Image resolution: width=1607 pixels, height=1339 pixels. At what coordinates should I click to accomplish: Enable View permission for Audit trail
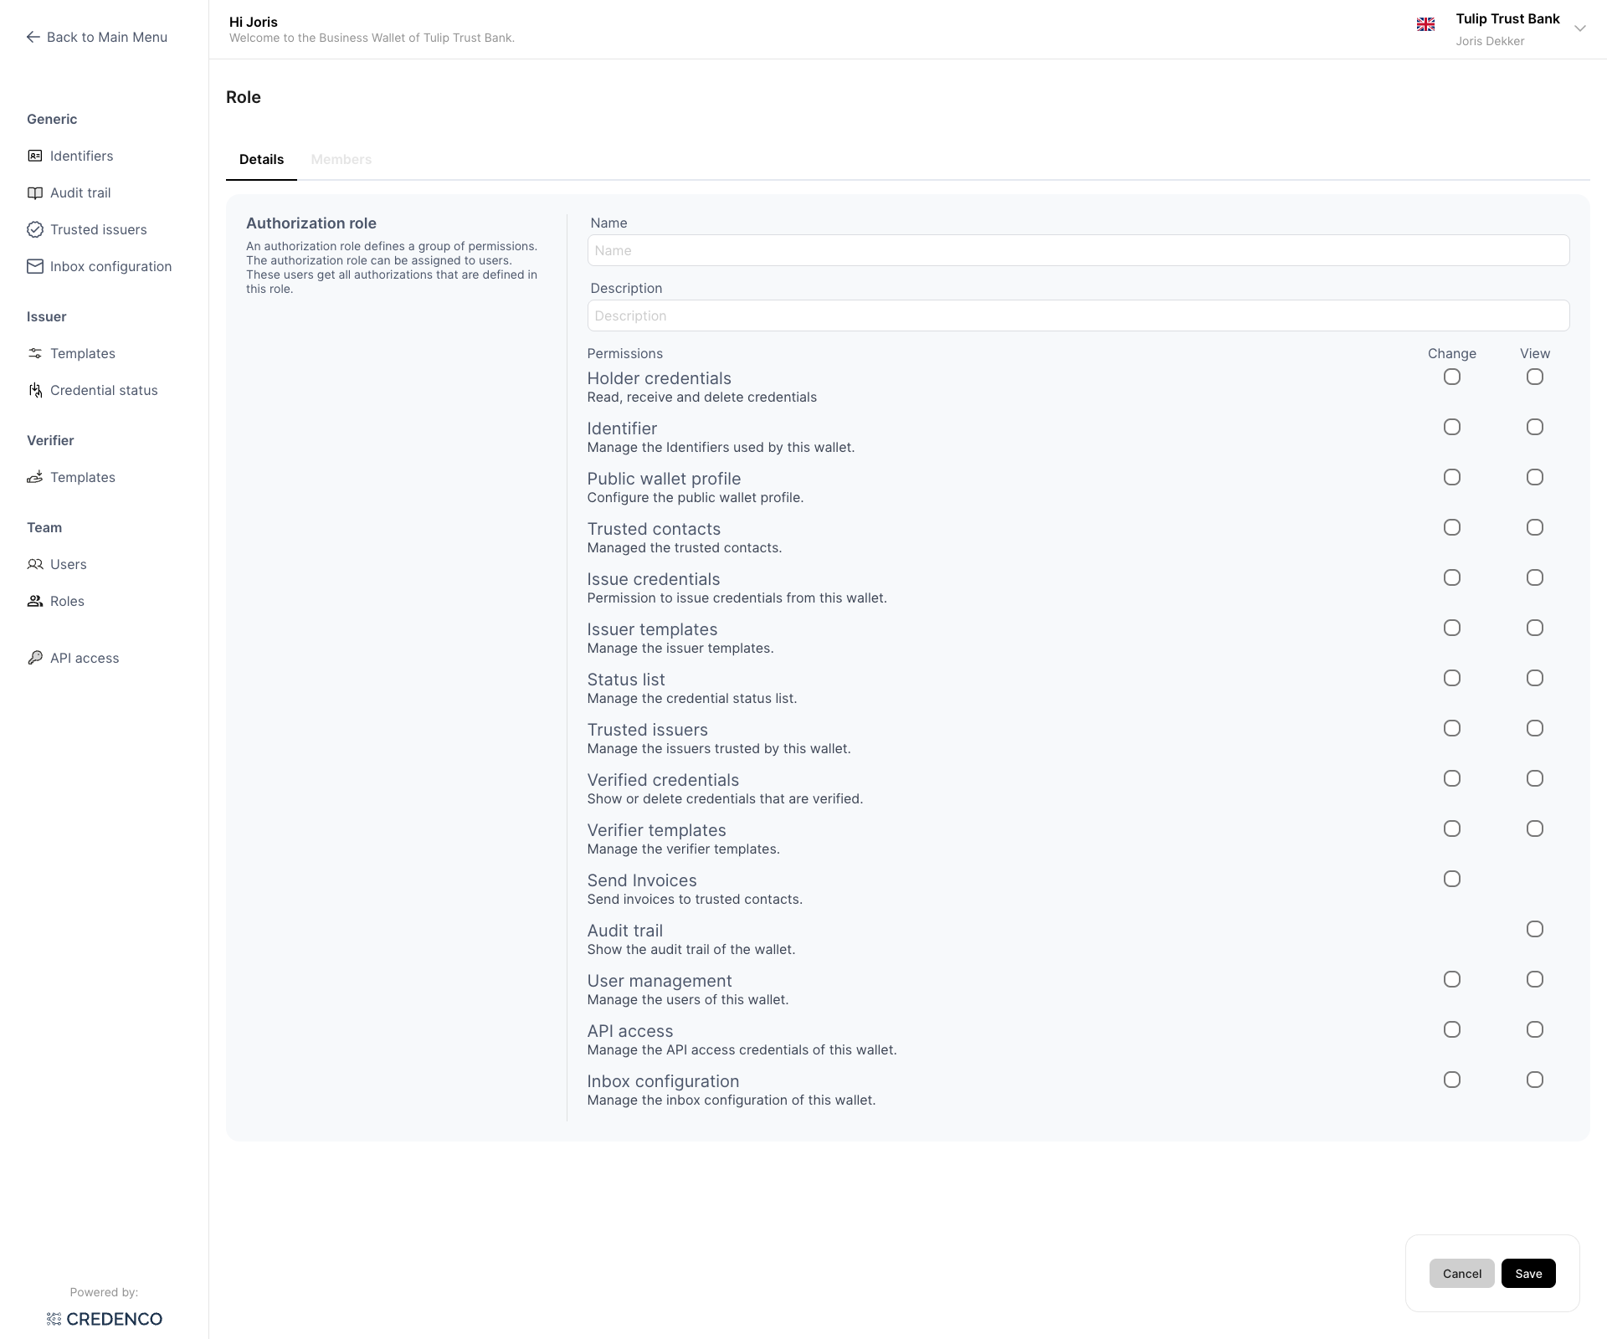[1535, 929]
